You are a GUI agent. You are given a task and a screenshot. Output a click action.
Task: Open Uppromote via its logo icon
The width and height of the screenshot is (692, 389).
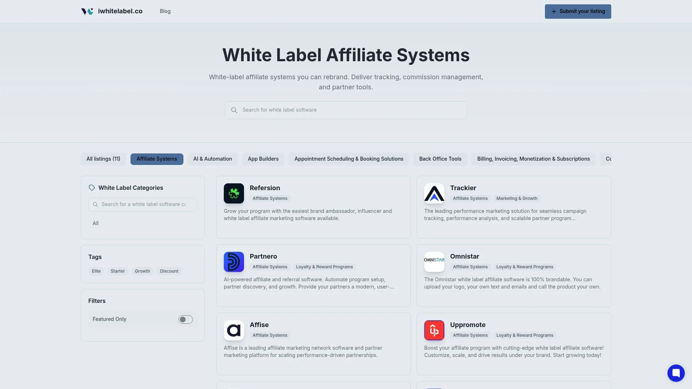click(434, 330)
